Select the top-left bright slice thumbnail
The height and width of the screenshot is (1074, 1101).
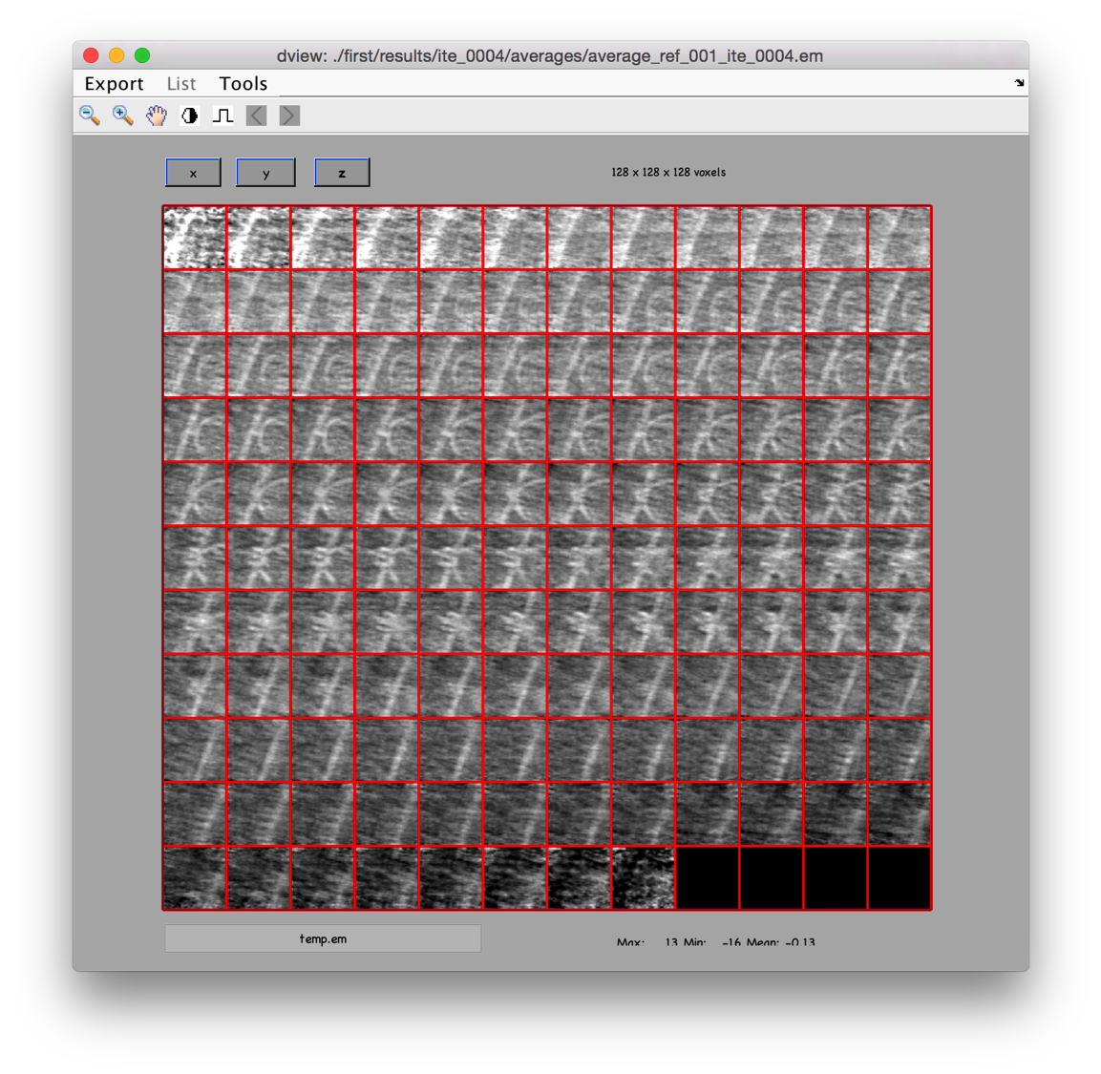(x=195, y=238)
